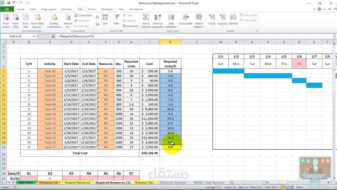Sort the selection descending Z to A
The height and width of the screenshot is (190, 337).
(x=97, y=24)
